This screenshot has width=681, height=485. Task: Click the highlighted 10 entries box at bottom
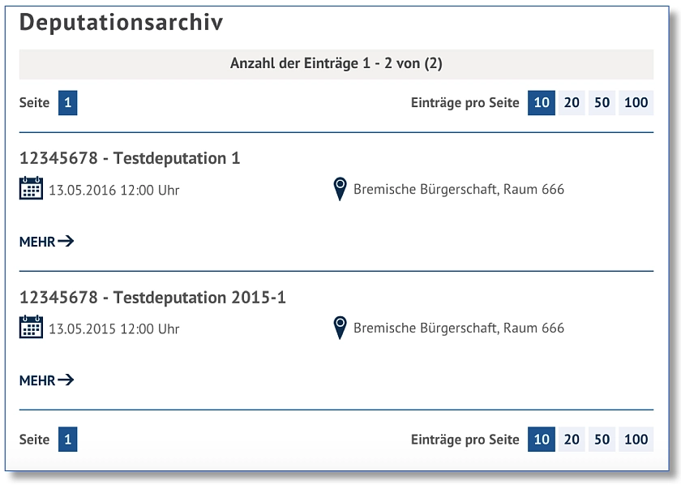tap(542, 440)
